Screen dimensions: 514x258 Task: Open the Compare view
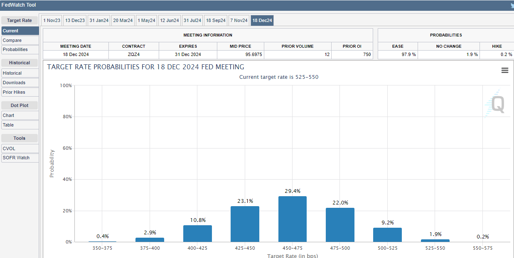click(20, 40)
